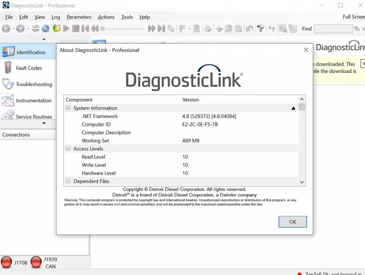Collapse the Dependent Files group
The width and height of the screenshot is (365, 275).
68,181
